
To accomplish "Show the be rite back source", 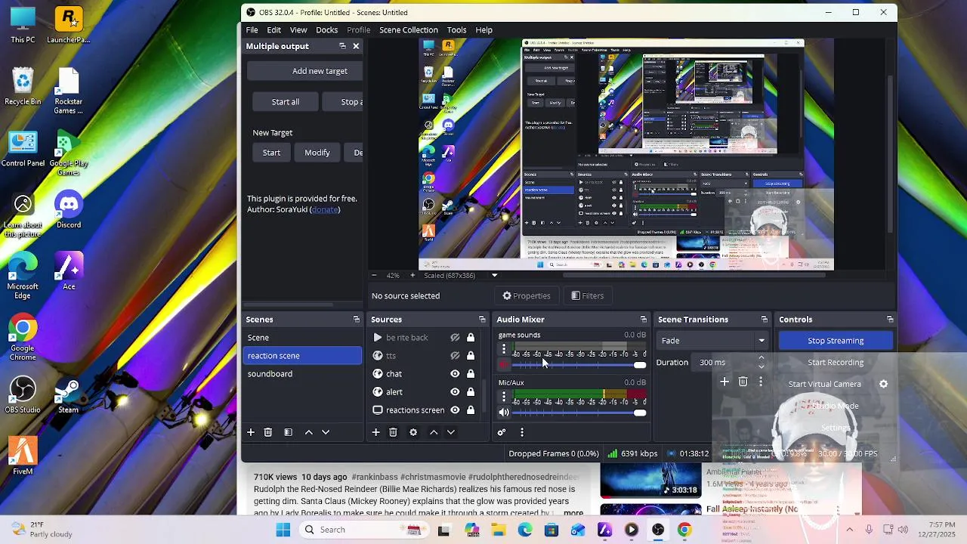I will 455,338.
